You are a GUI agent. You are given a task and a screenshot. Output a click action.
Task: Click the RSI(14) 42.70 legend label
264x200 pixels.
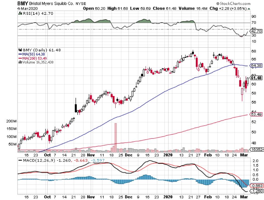[x=38, y=13]
